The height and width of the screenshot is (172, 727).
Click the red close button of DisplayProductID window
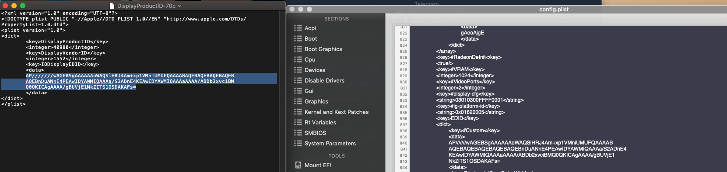pyautogui.click(x=5, y=6)
